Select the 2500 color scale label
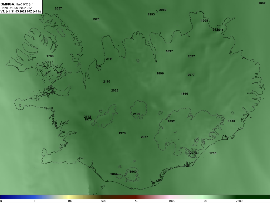The height and width of the screenshot is (203, 270). coord(239,201)
